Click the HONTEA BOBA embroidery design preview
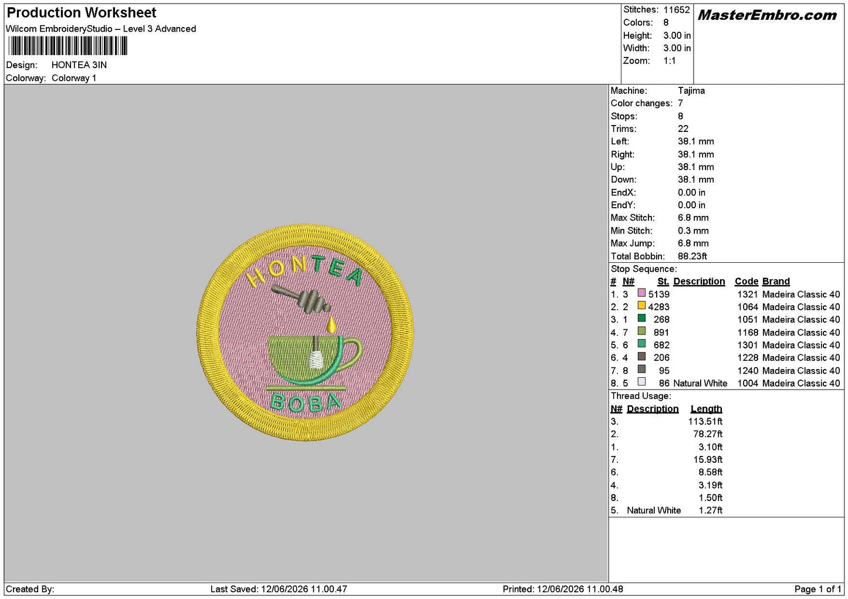Image resolution: width=848 pixels, height=599 pixels. coord(305,333)
